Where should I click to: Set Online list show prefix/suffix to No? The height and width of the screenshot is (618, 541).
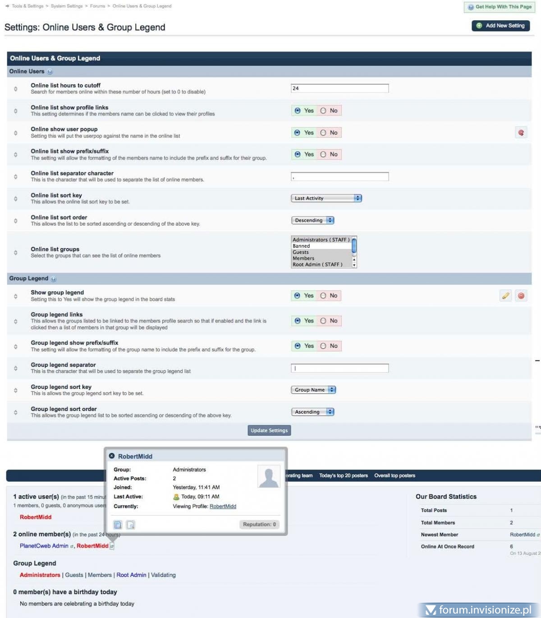[x=323, y=155]
